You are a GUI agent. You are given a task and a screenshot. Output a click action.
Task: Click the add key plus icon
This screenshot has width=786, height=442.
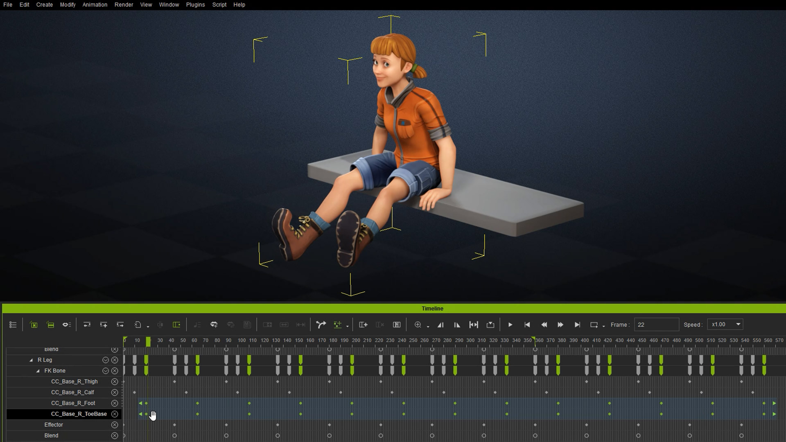click(104, 325)
